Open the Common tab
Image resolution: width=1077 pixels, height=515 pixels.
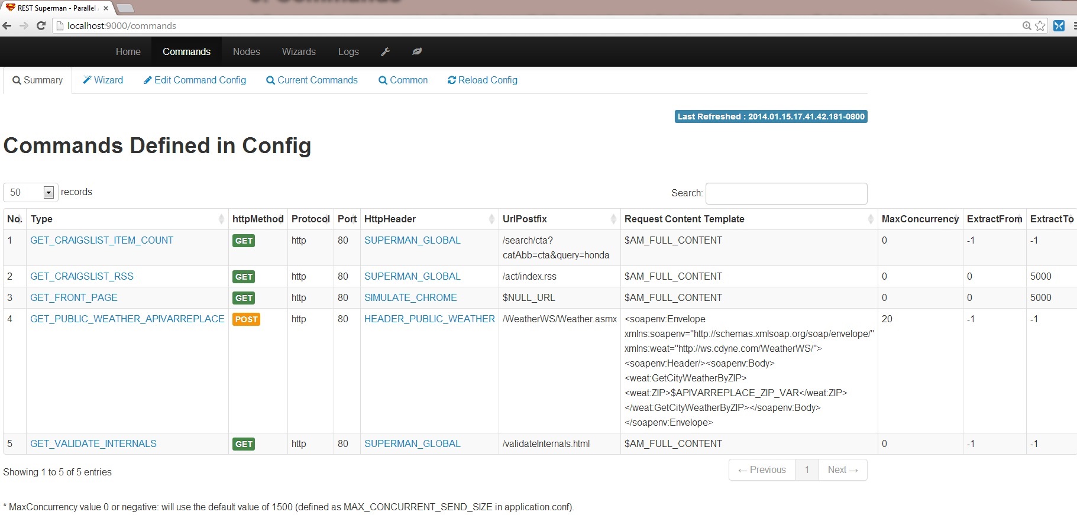point(403,80)
